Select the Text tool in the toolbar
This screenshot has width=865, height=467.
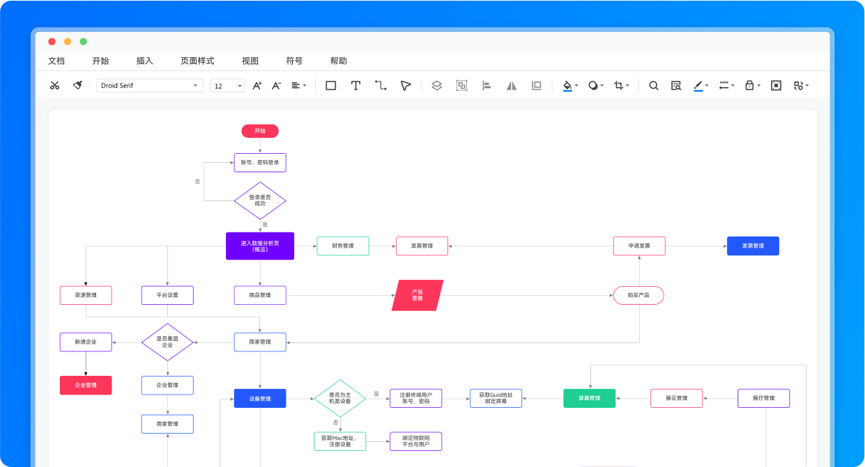point(356,85)
